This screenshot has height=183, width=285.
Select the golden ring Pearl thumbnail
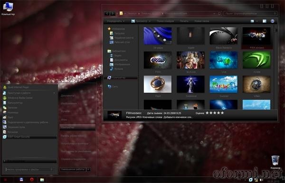click(x=158, y=84)
